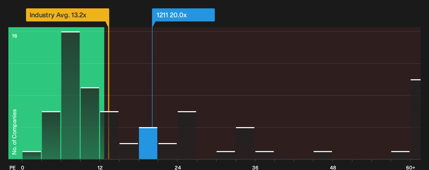Image resolution: width=429 pixels, height=170 pixels.
Task: Click the blue 1211 20.0x label
Action: click(183, 15)
